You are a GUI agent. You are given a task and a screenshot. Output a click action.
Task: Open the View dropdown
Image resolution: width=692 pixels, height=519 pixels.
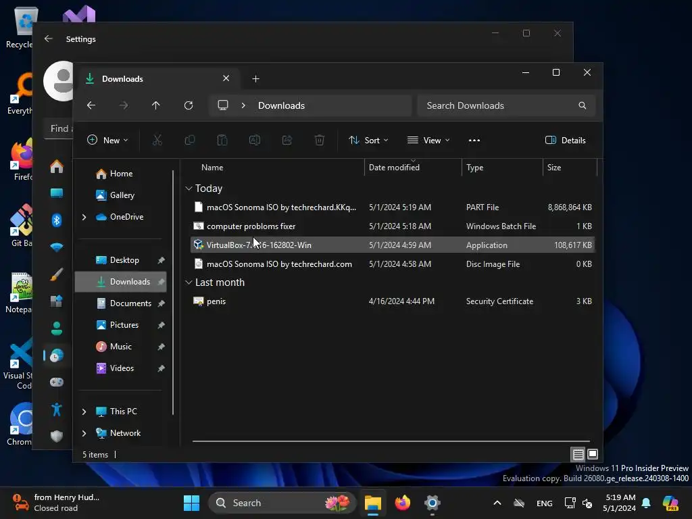[x=428, y=141]
